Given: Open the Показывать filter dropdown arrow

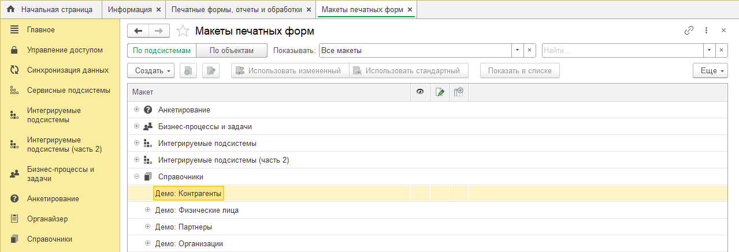Looking at the screenshot, I should click(517, 51).
